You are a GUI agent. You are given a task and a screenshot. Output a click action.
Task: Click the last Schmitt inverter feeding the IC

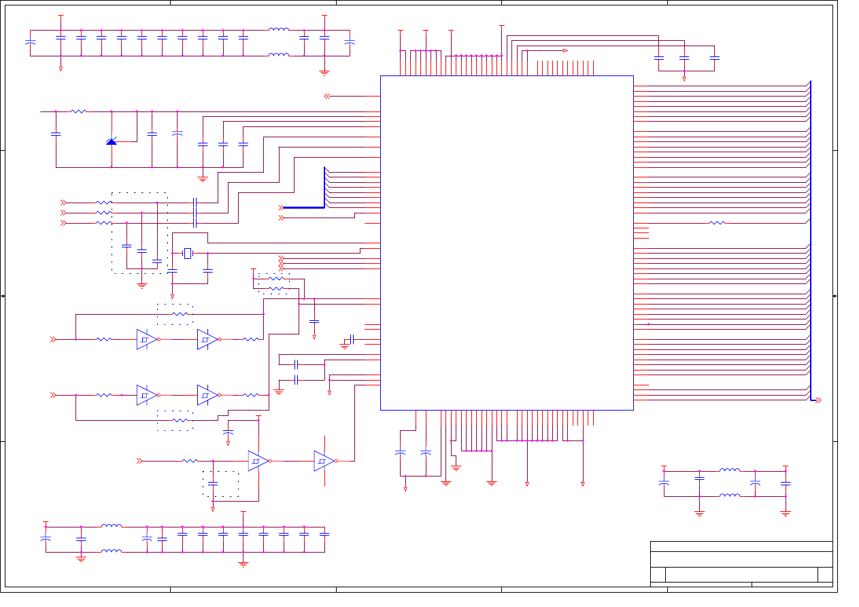tap(324, 461)
